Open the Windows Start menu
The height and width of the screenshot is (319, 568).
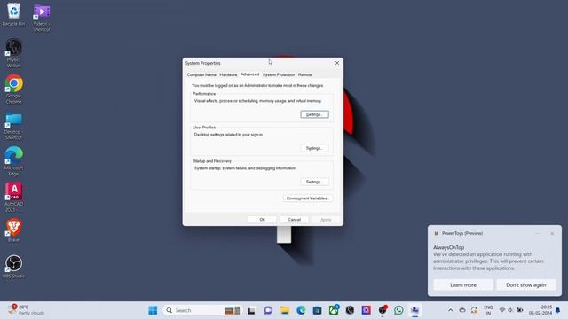click(153, 310)
